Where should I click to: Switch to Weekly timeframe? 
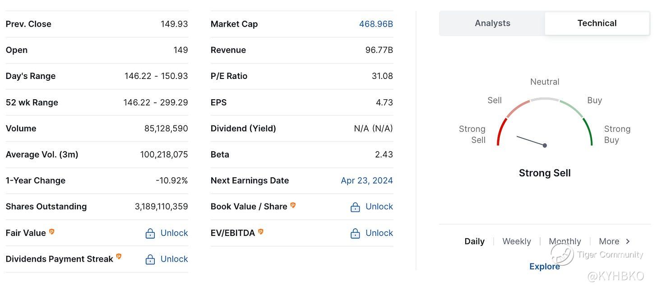517,241
